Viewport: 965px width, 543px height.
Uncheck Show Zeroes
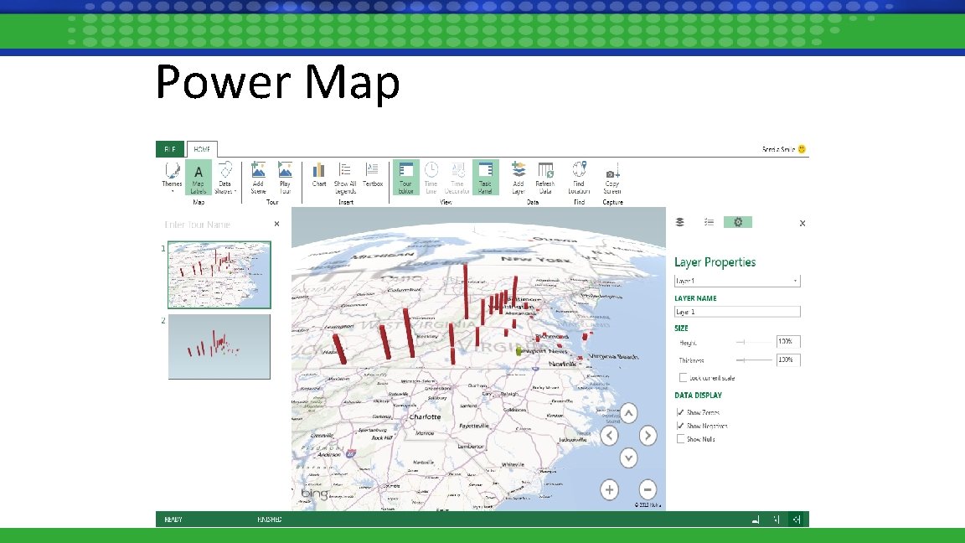coord(681,412)
